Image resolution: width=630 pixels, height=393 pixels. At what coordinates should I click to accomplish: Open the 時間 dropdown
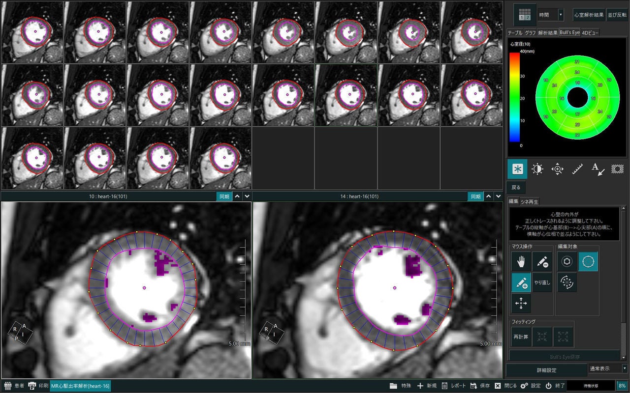pos(551,15)
